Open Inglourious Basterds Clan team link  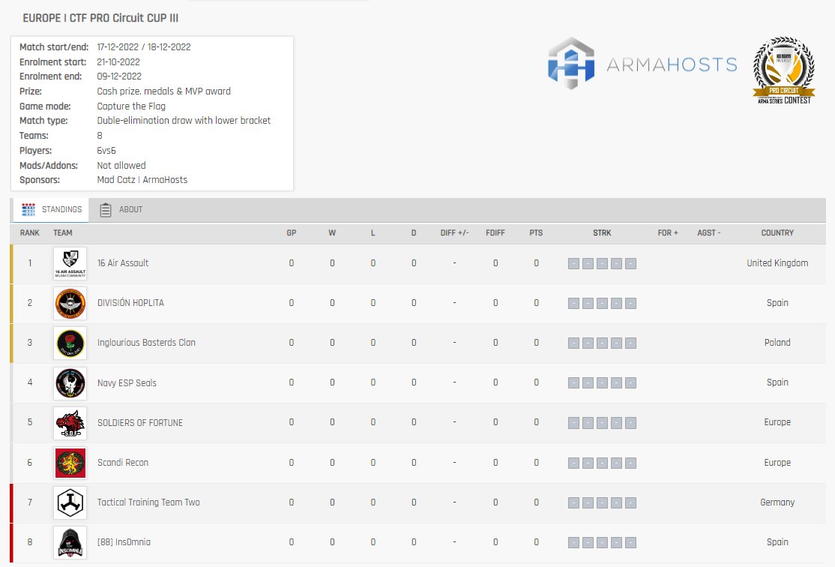146,343
